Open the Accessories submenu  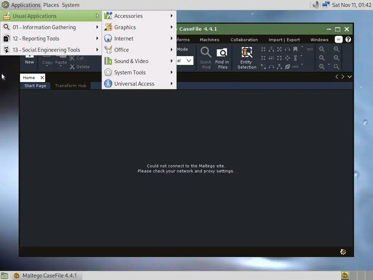[139, 16]
